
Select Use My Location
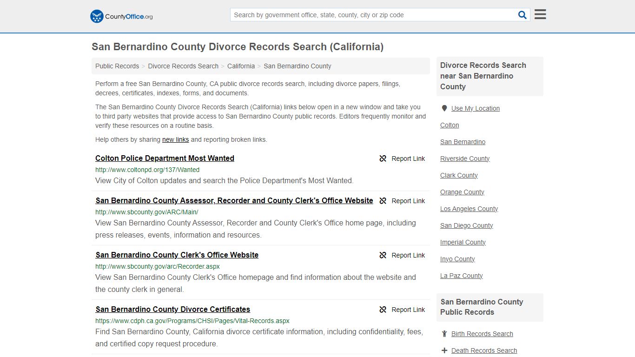point(476,108)
